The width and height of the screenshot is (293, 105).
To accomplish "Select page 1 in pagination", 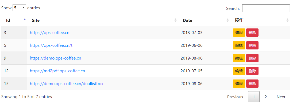I will [x=254, y=97].
